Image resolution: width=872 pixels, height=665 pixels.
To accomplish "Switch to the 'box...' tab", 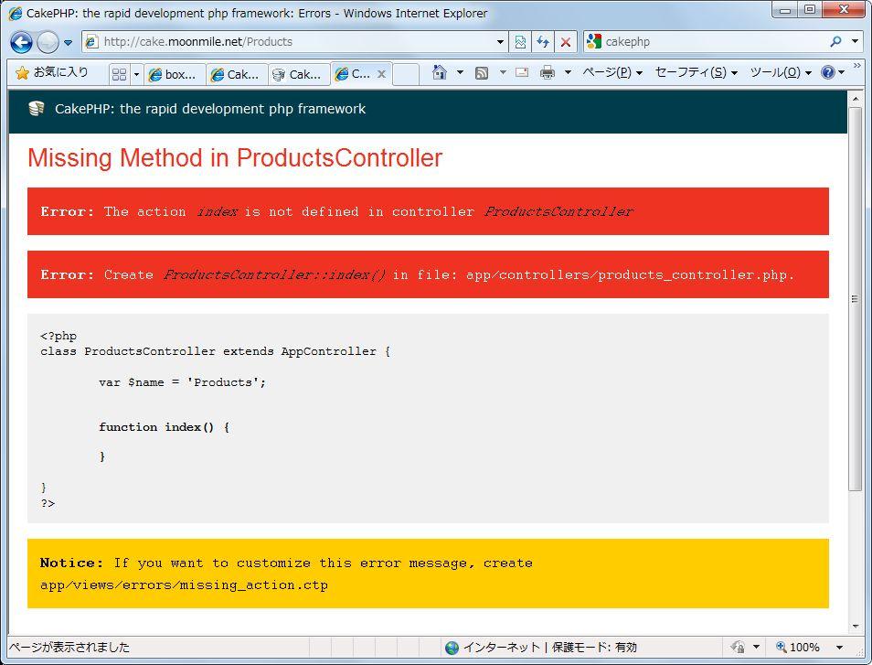I will click(174, 75).
